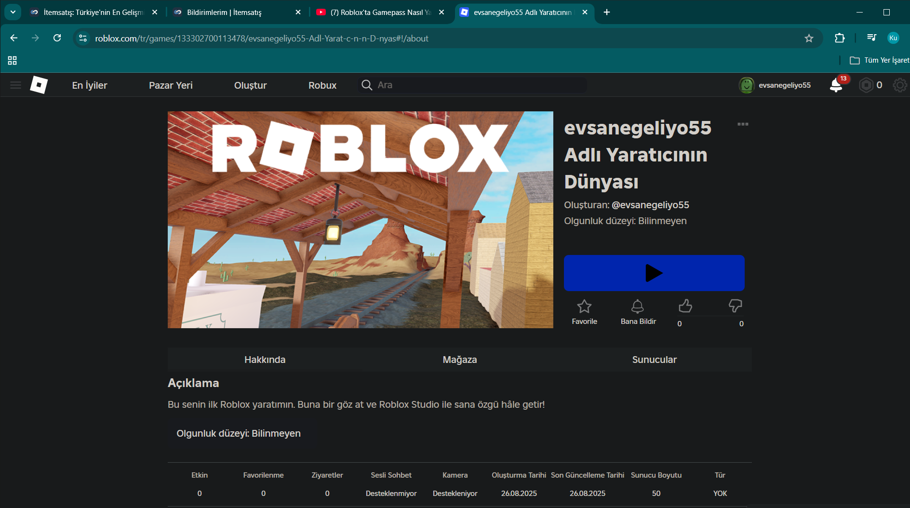Click the Chrome profile avatar Ku
Screen dimensions: 910x508
click(893, 38)
